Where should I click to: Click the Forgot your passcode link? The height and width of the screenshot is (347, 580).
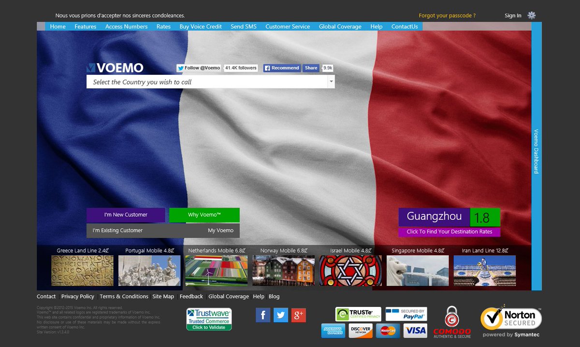coord(447,15)
